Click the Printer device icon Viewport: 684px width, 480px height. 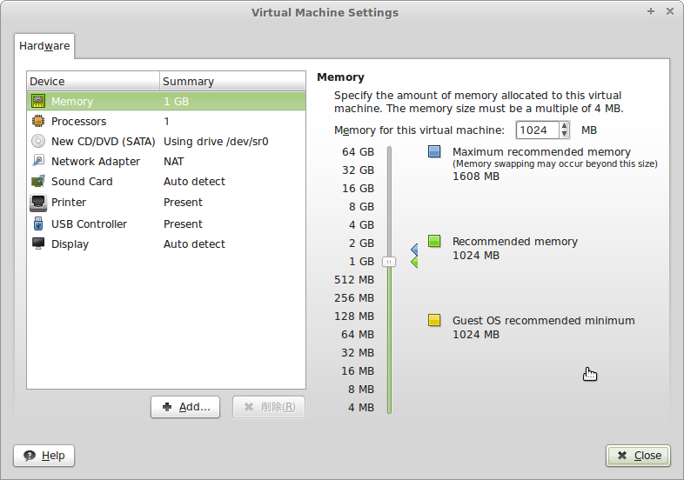coord(38,203)
